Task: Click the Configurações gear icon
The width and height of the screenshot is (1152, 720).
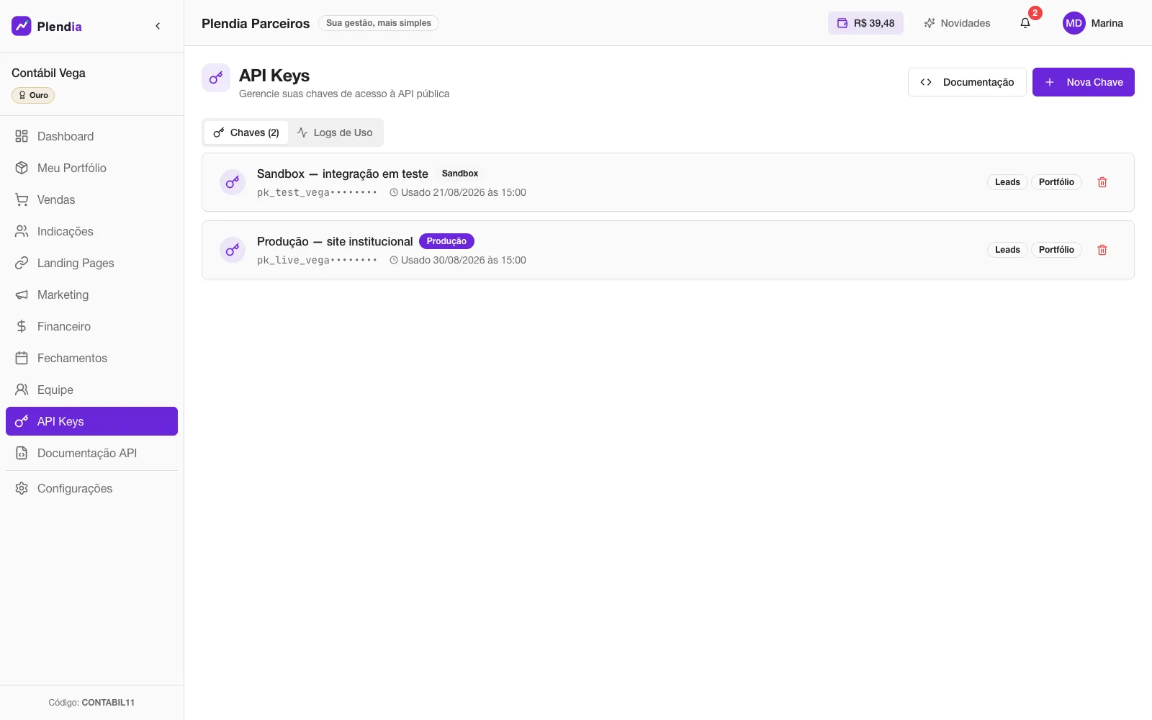Action: [22, 488]
